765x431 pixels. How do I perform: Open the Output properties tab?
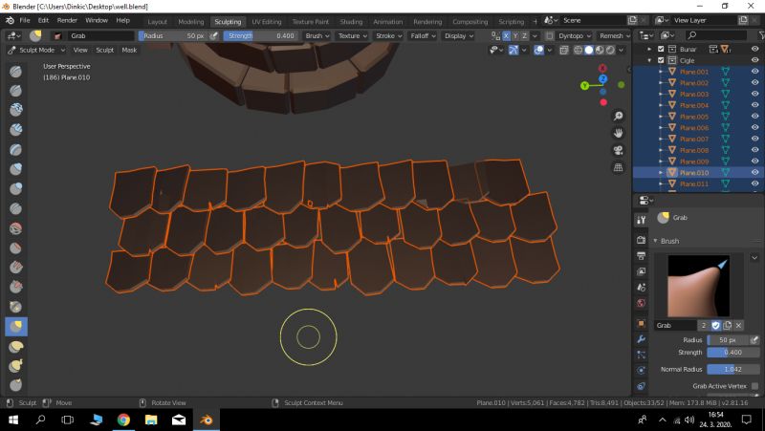pyautogui.click(x=641, y=256)
